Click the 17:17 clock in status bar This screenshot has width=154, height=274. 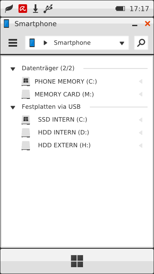pyautogui.click(x=139, y=9)
